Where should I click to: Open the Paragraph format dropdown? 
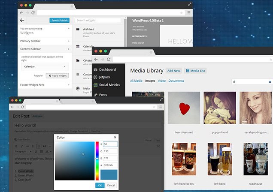23,152
